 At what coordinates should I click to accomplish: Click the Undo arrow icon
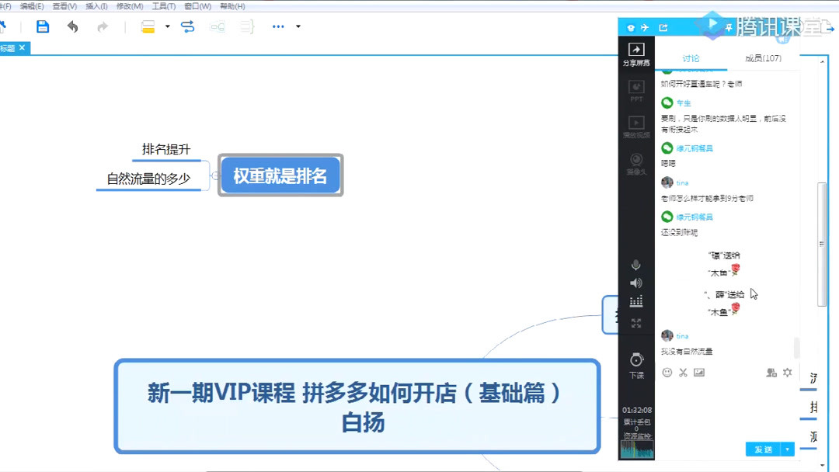tap(73, 26)
